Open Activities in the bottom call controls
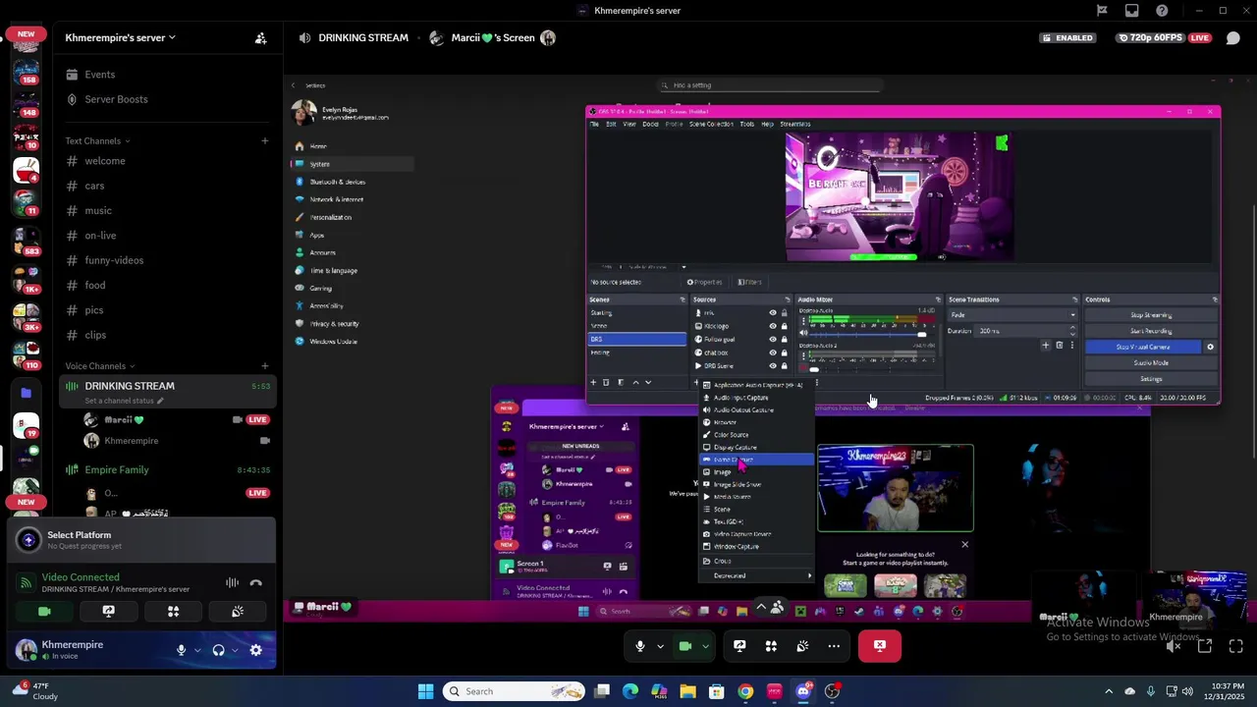Viewport: 1257px width, 707px height. pyautogui.click(x=771, y=646)
